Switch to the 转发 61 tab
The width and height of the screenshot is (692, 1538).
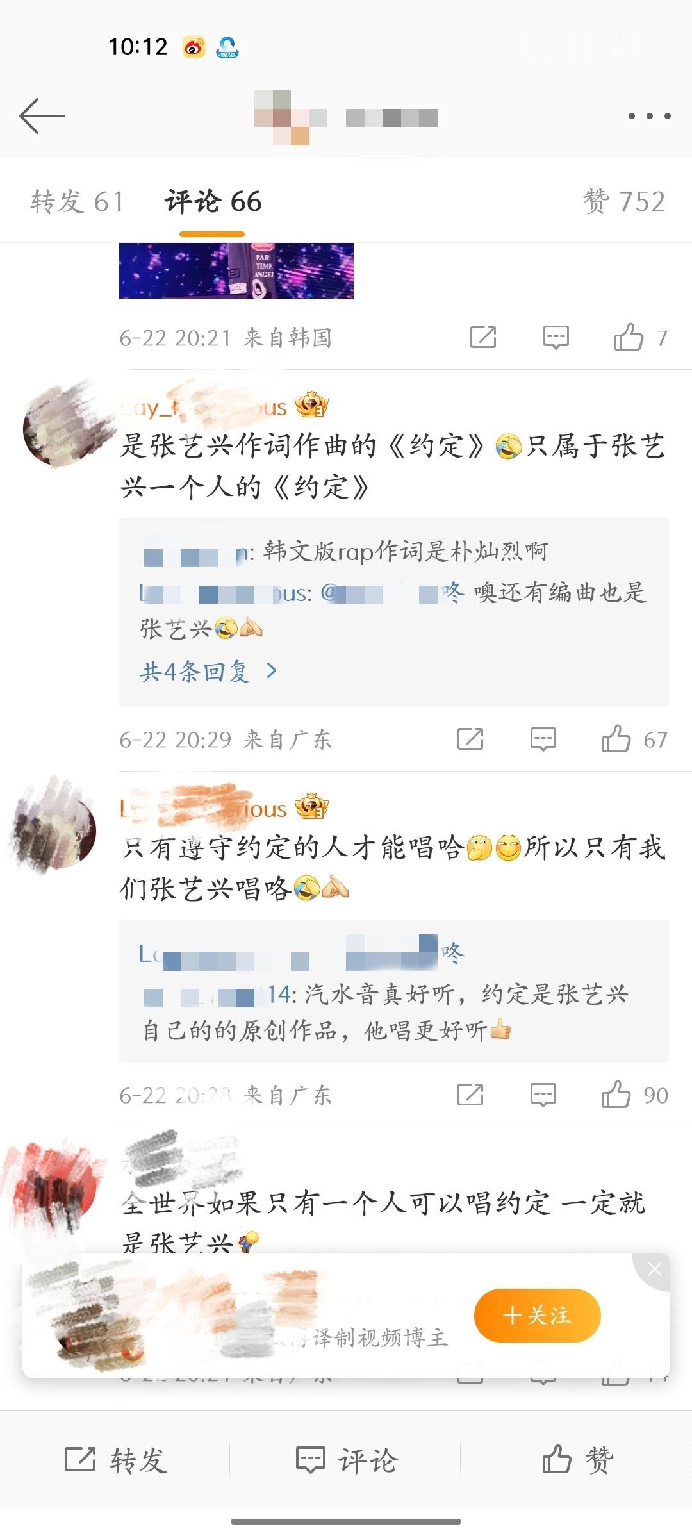(x=77, y=201)
